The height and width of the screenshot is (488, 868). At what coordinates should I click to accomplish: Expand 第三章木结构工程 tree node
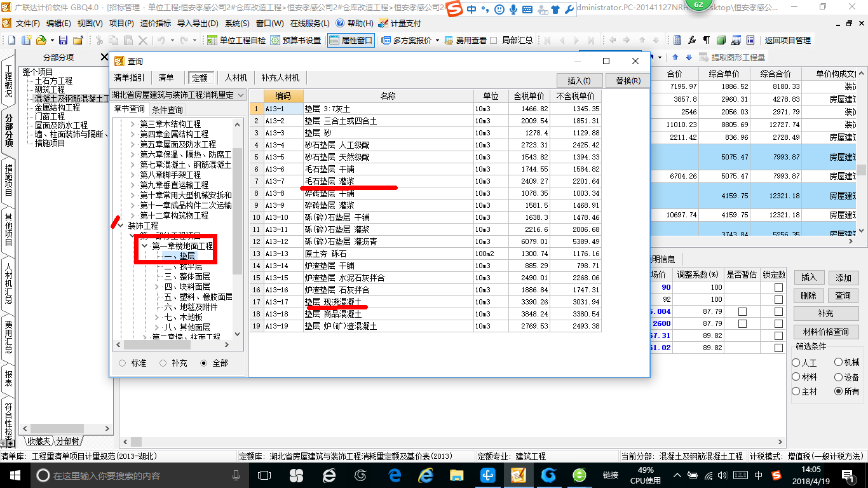tap(132, 125)
